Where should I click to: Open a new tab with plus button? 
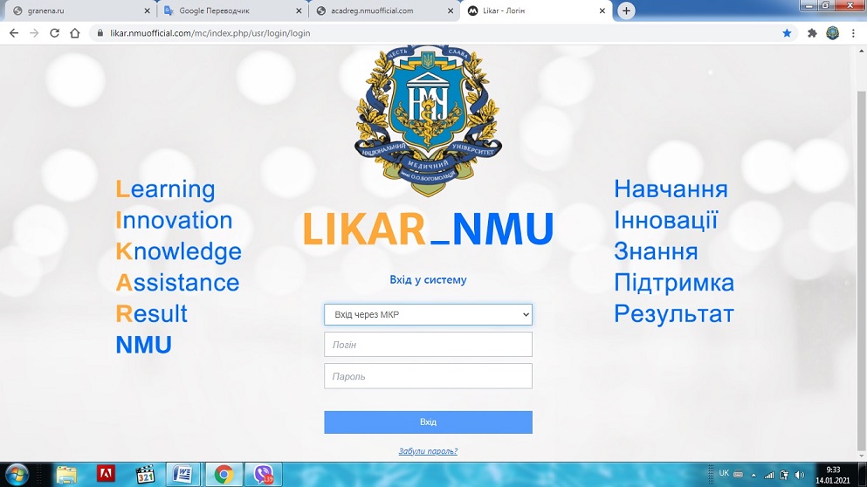(x=626, y=11)
